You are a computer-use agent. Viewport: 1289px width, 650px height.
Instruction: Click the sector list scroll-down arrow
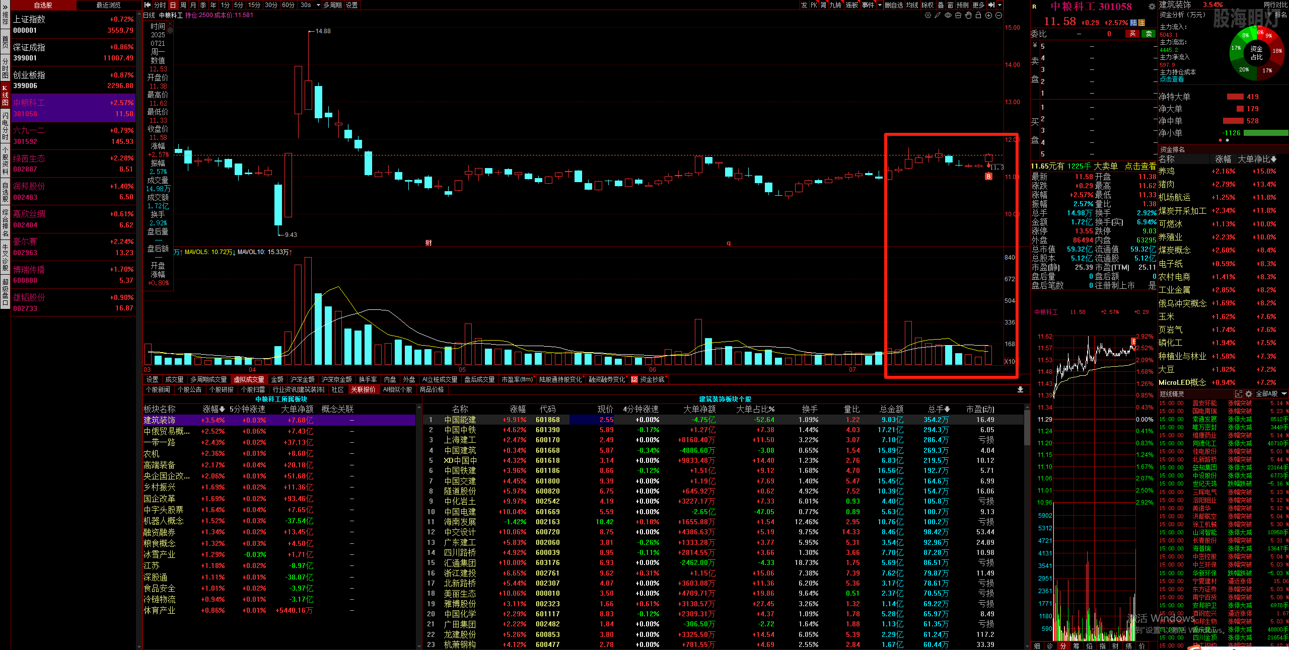click(x=418, y=646)
